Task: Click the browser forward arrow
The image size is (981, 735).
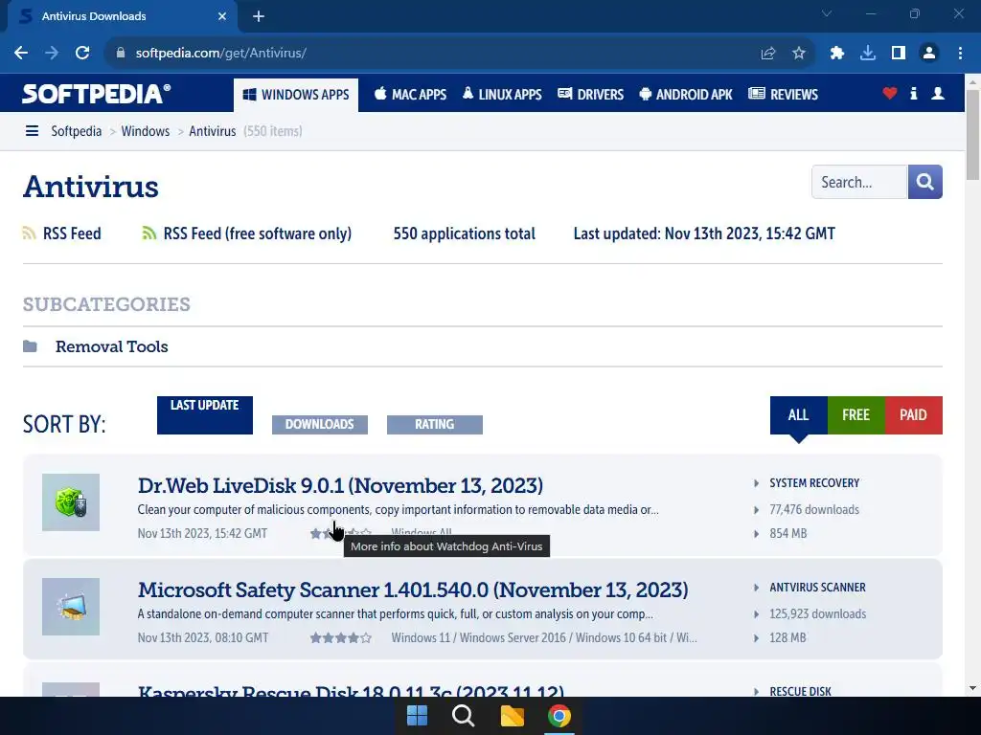Action: (x=52, y=54)
